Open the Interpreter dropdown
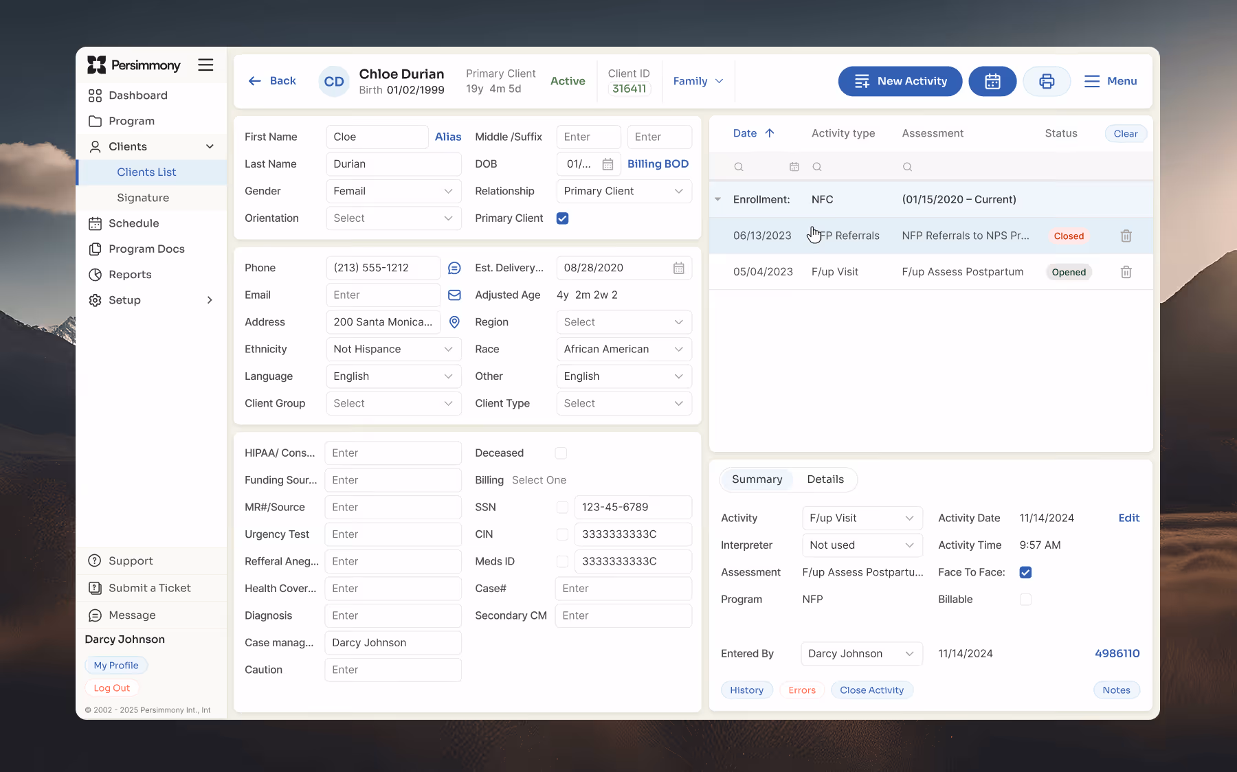This screenshot has width=1237, height=772. click(862, 545)
